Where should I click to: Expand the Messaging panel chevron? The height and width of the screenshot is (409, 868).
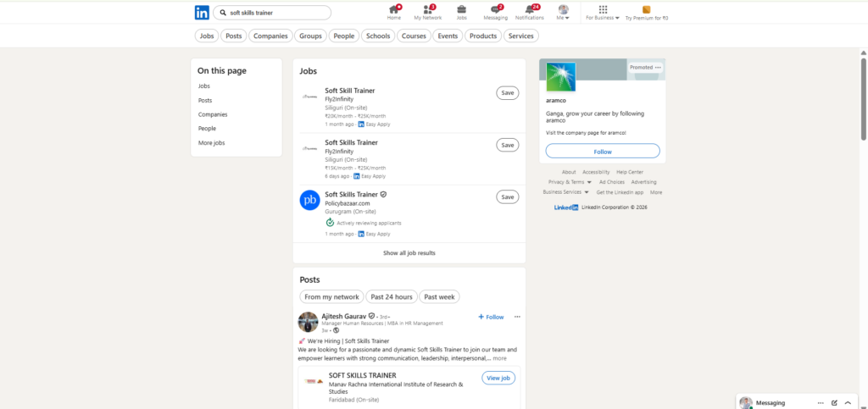(848, 402)
